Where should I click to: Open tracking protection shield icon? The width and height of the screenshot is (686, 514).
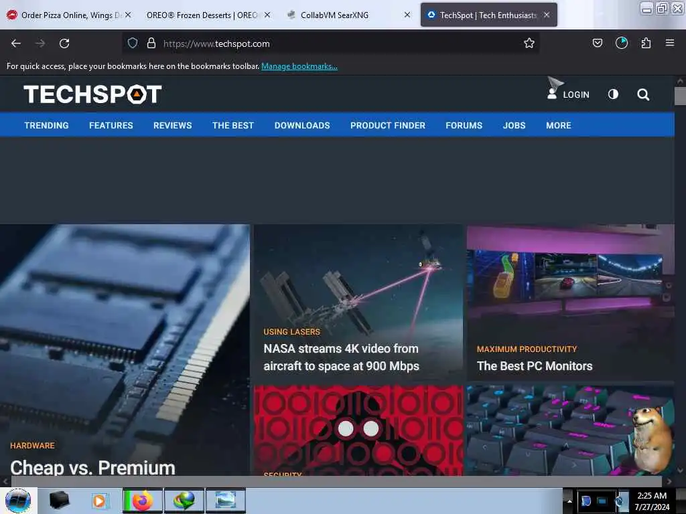pos(133,43)
